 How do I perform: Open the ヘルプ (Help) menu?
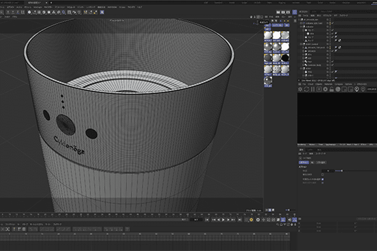point(139,7)
